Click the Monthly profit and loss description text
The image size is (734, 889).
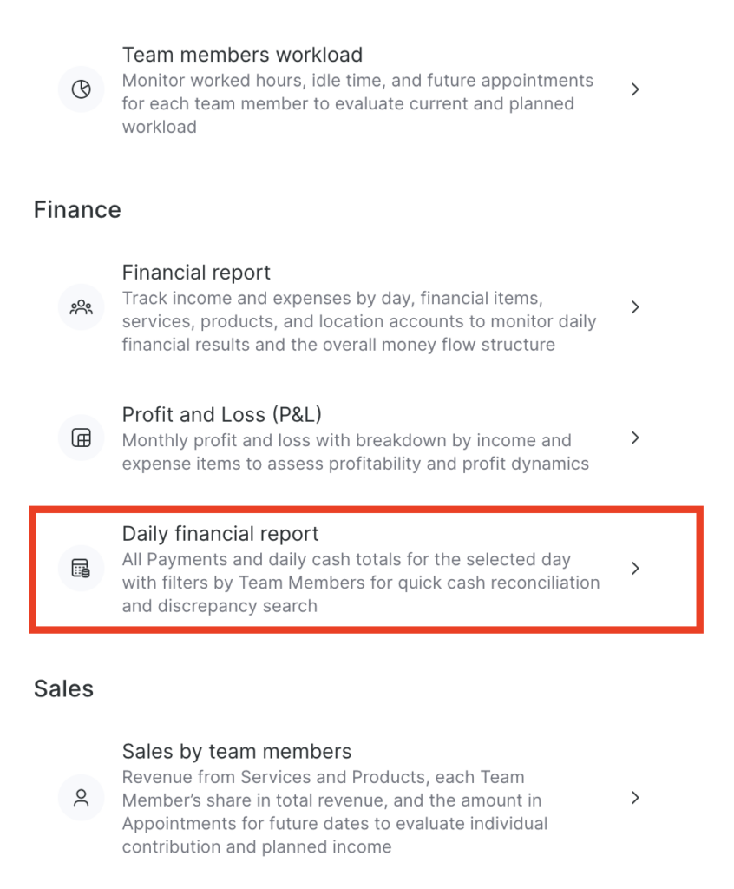point(356,451)
